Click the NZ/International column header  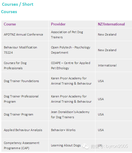(111, 24)
